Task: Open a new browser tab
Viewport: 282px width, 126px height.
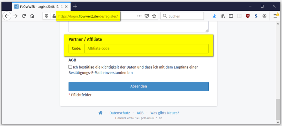Action: (75, 6)
